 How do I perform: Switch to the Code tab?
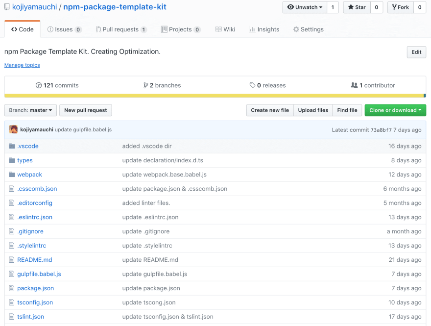22,29
